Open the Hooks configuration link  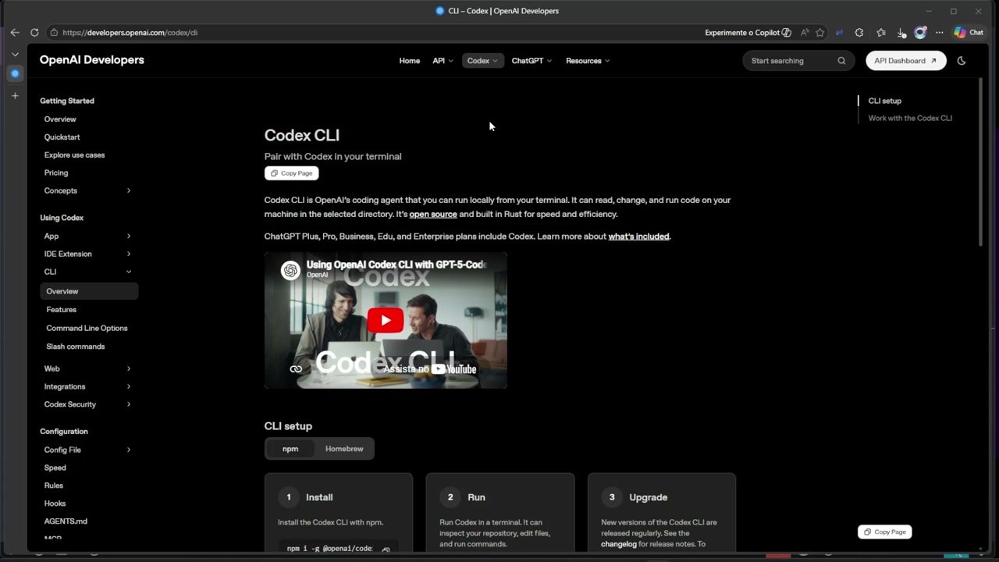(x=55, y=503)
